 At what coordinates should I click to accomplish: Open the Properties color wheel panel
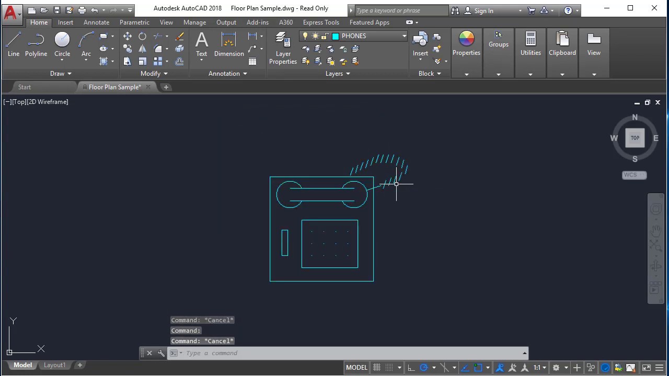(466, 43)
